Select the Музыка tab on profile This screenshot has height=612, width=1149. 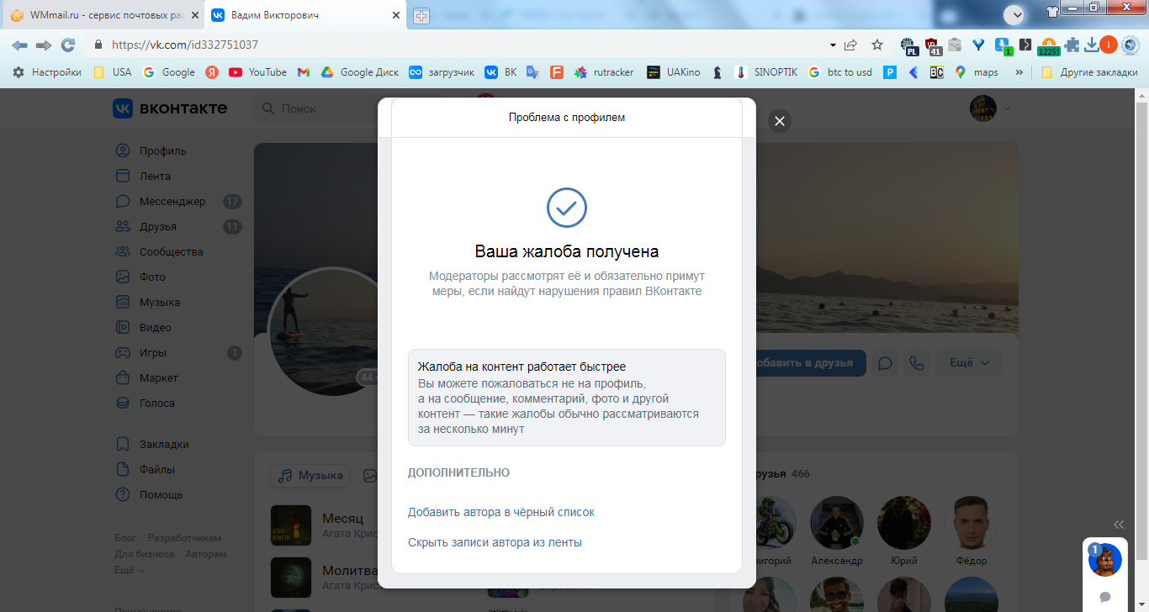(x=310, y=476)
